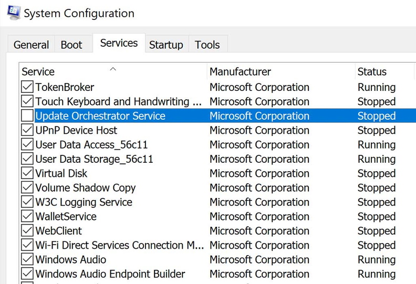Screen dimensions: 416x284
Task: Click Manufacturer cell of Virtual Disk row
Action: tap(259, 173)
